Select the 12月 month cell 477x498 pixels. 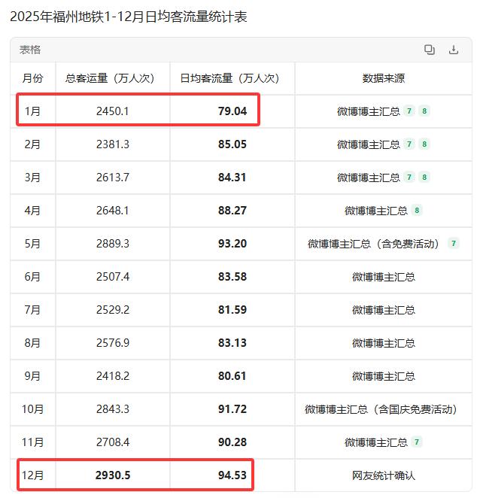[x=32, y=475]
